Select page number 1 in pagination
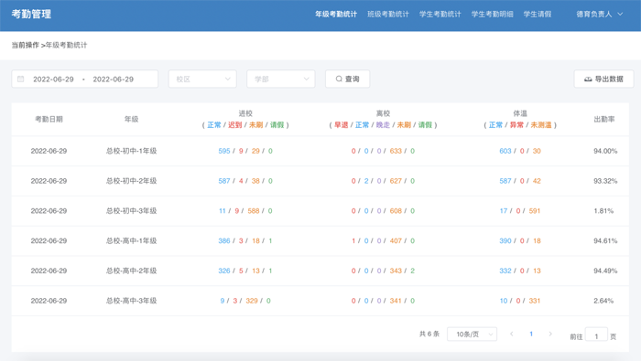 pyautogui.click(x=531, y=334)
